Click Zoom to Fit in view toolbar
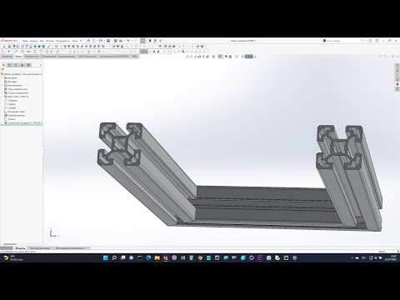 click(187, 57)
